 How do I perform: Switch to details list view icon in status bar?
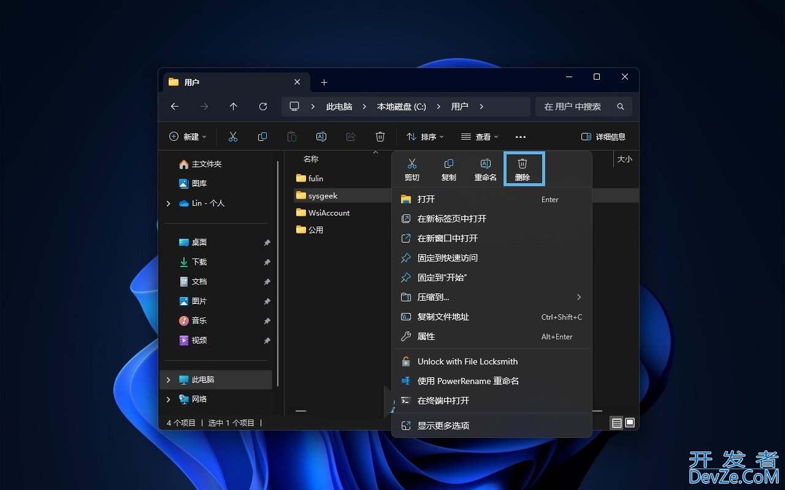click(x=617, y=423)
